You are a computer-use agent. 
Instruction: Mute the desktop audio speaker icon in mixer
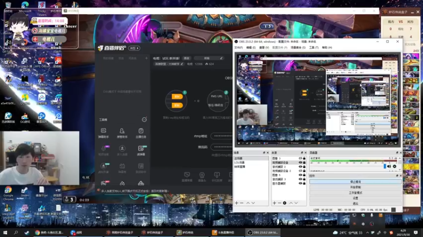pyautogui.click(x=389, y=166)
